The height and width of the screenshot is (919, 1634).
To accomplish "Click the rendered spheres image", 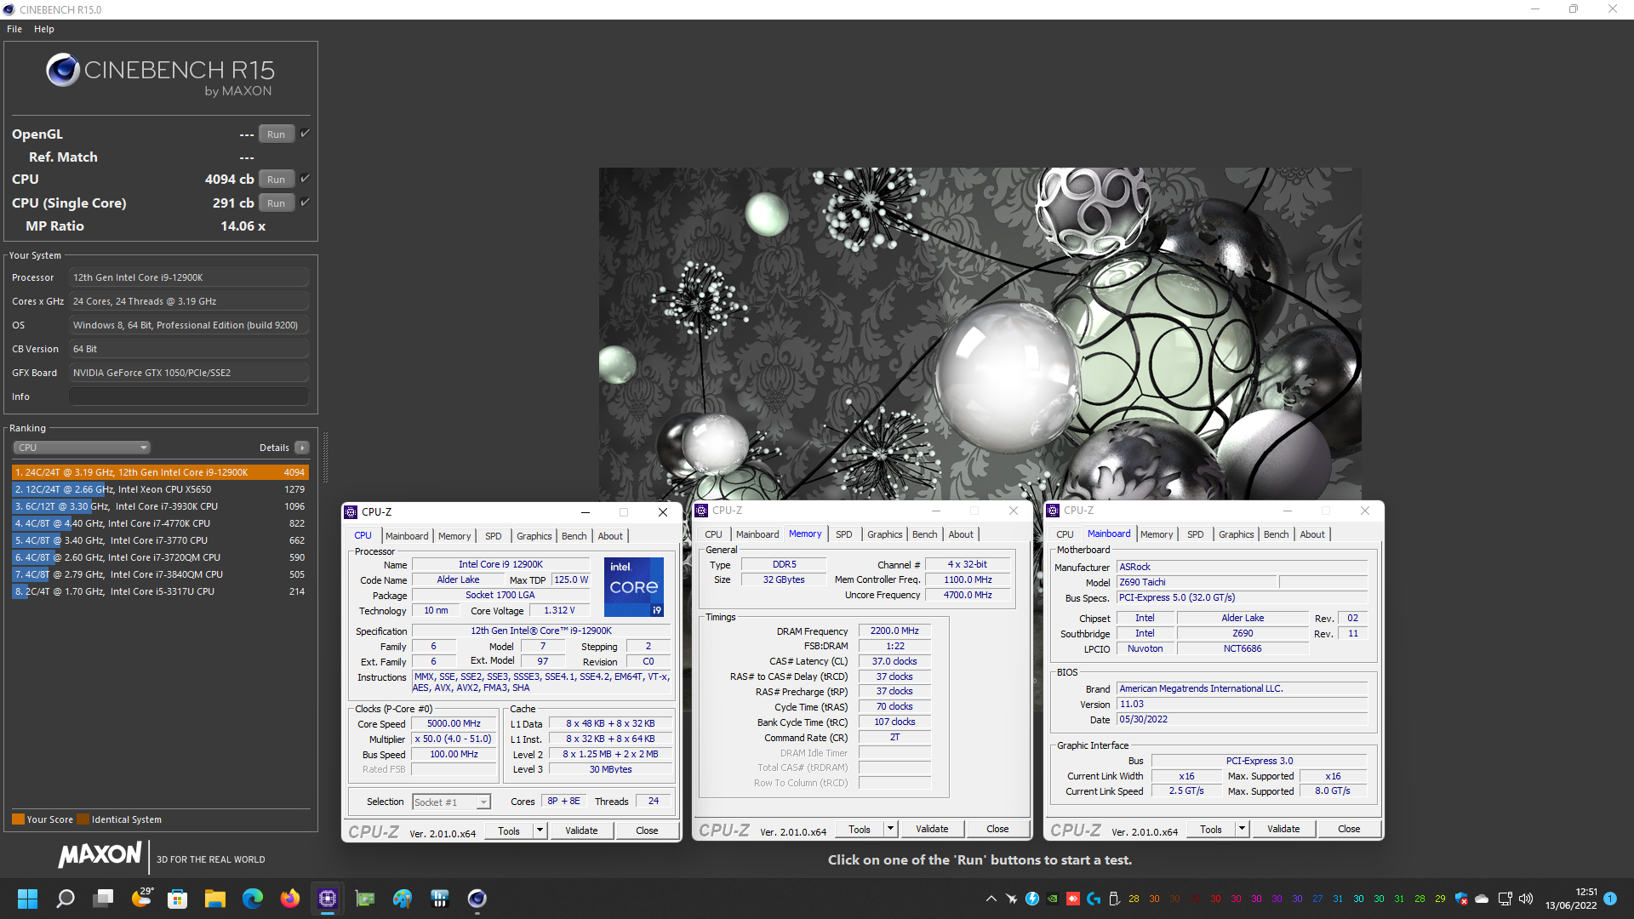I will point(980,334).
